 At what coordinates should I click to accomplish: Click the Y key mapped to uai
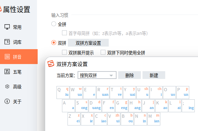[130, 93]
